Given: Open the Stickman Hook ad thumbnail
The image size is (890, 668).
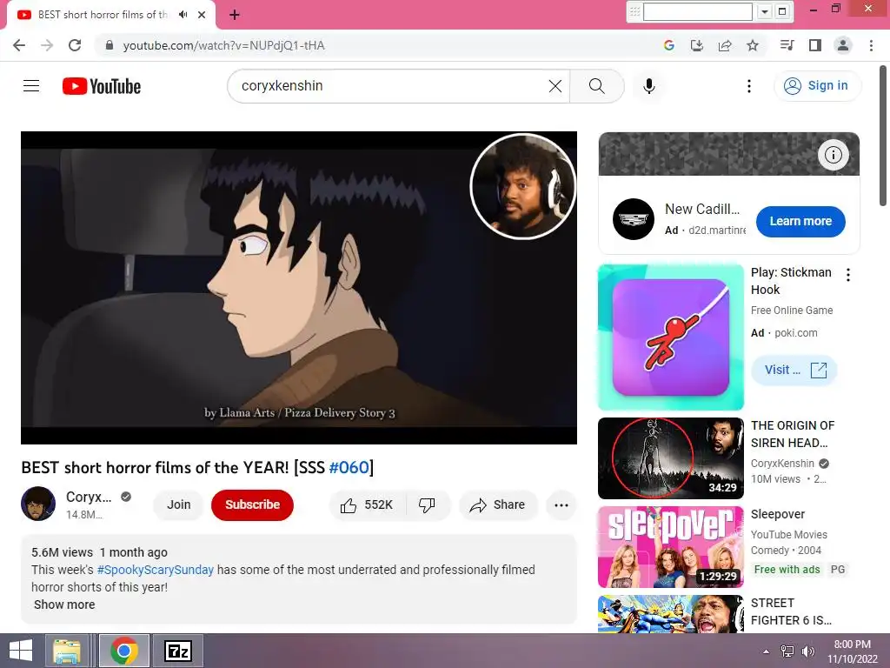Looking at the screenshot, I should pos(670,337).
